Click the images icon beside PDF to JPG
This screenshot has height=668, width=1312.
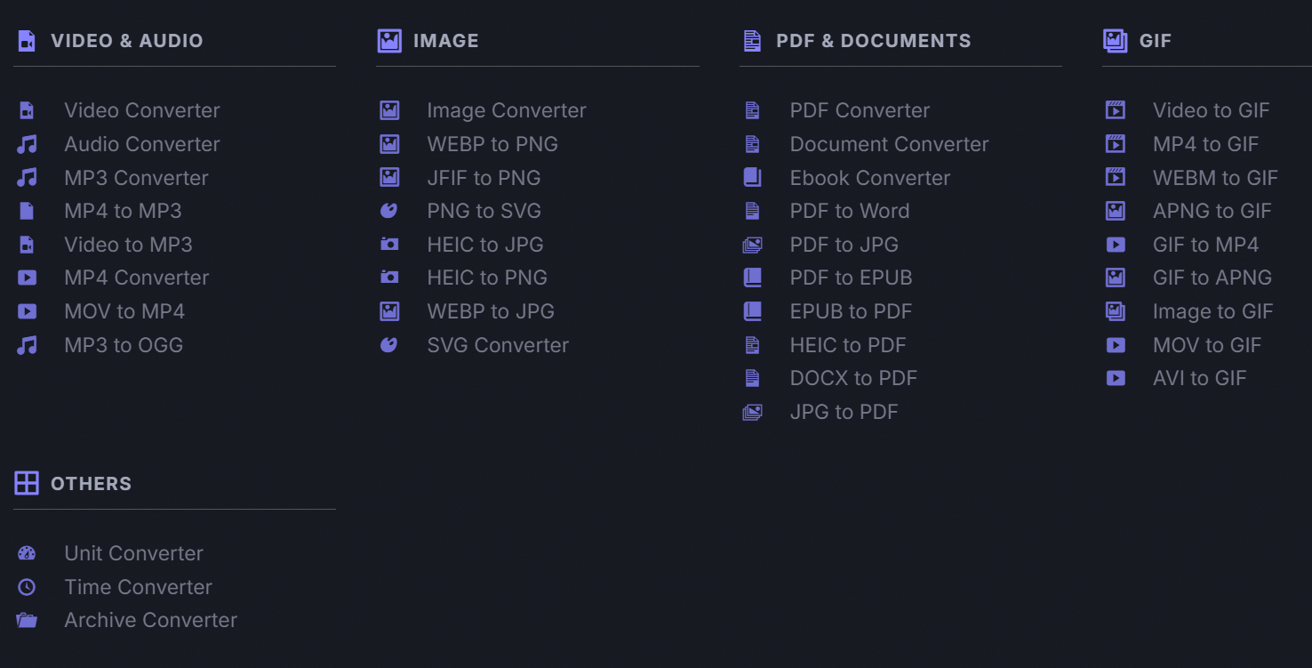point(752,245)
